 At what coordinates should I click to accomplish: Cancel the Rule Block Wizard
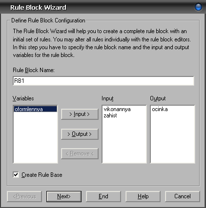(x=183, y=196)
